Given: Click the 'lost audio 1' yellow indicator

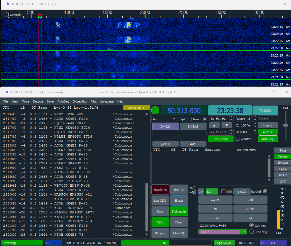Looking at the screenshot, I should coord(136,108).
